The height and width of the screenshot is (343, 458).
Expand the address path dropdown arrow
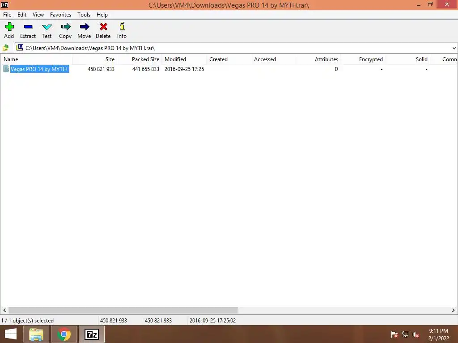coord(454,48)
